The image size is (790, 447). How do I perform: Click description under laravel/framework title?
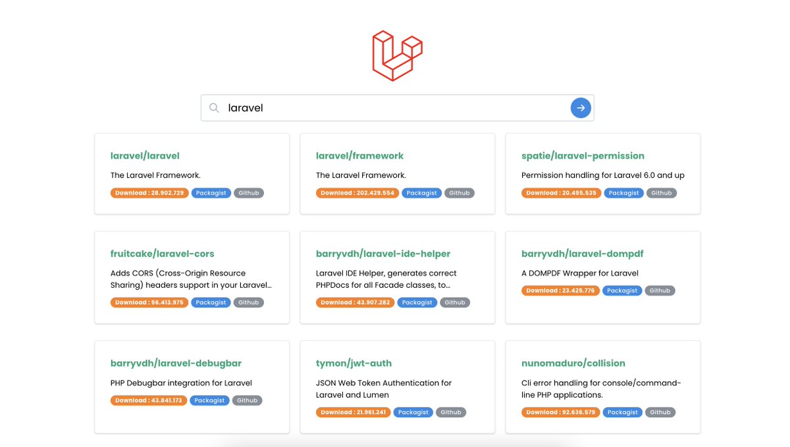pyautogui.click(x=361, y=175)
